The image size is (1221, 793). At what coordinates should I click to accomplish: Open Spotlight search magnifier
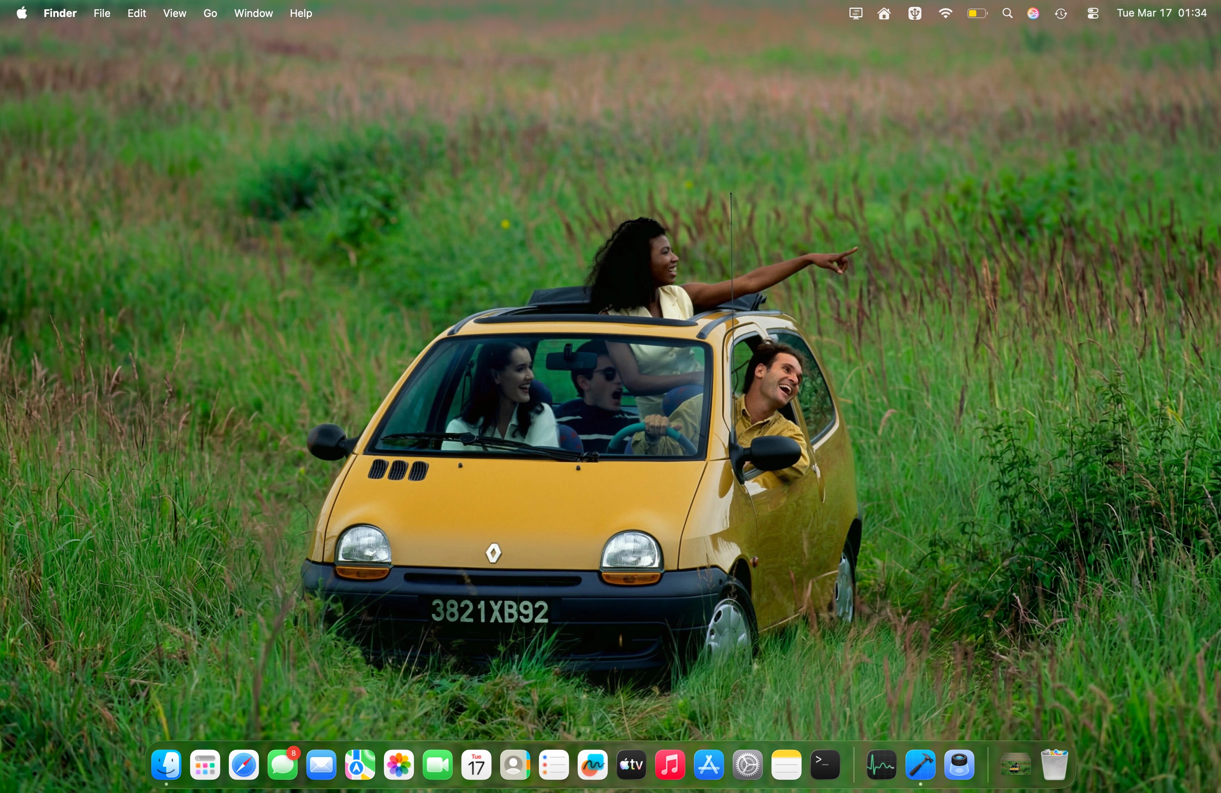[x=1007, y=14]
